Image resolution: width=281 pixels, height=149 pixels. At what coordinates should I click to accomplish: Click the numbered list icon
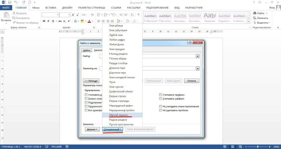pyautogui.click(x=106, y=15)
